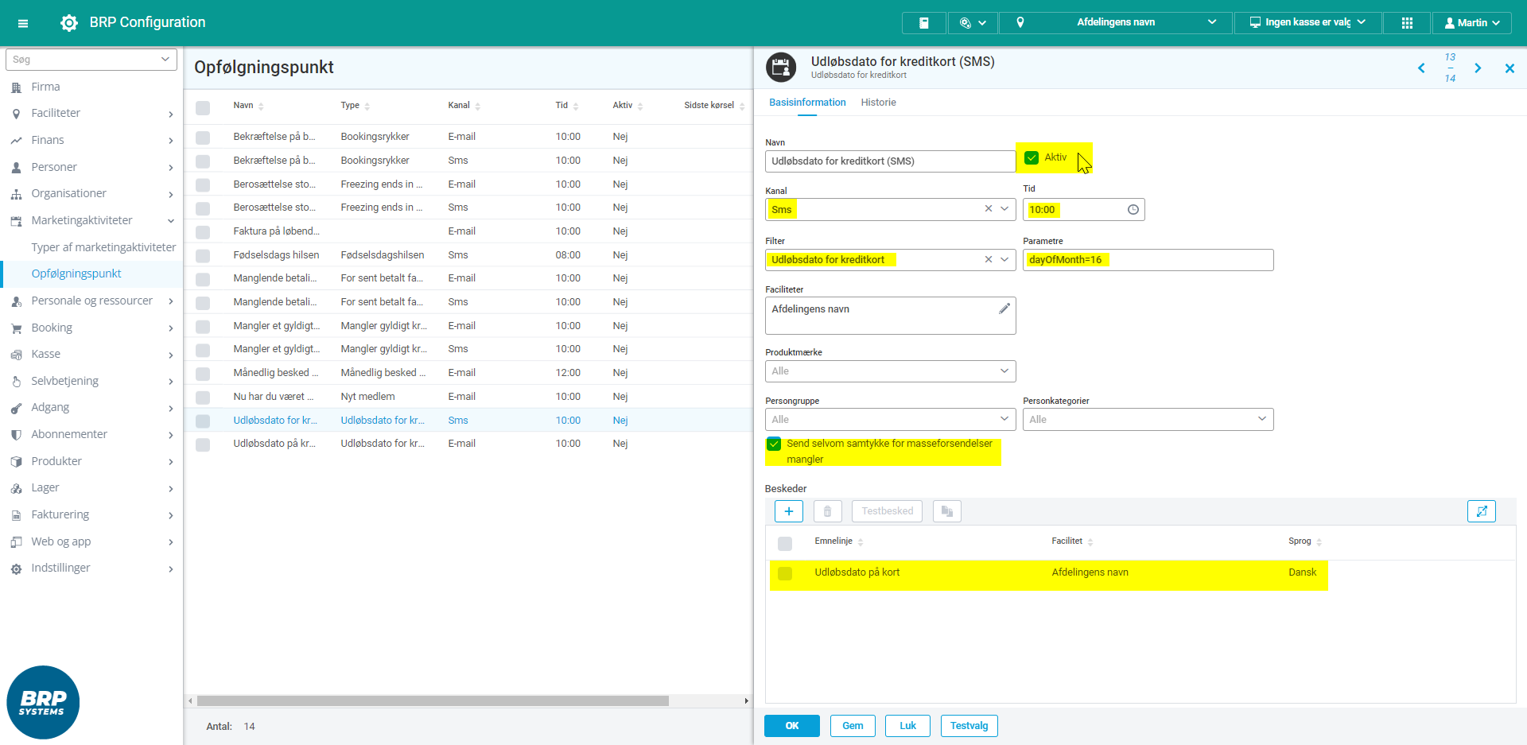Click the Kasse icon in sidebar
This screenshot has height=745, width=1527.
(x=16, y=355)
